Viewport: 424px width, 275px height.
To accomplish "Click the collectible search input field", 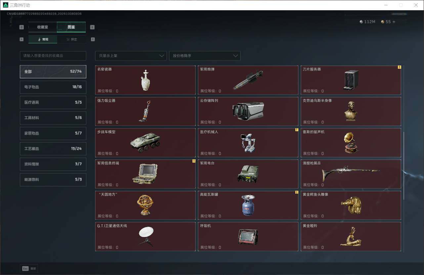I will point(53,56).
